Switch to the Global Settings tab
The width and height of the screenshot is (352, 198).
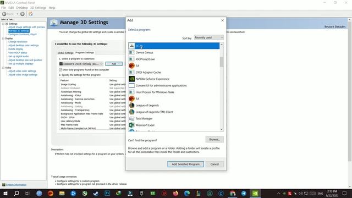click(65, 53)
